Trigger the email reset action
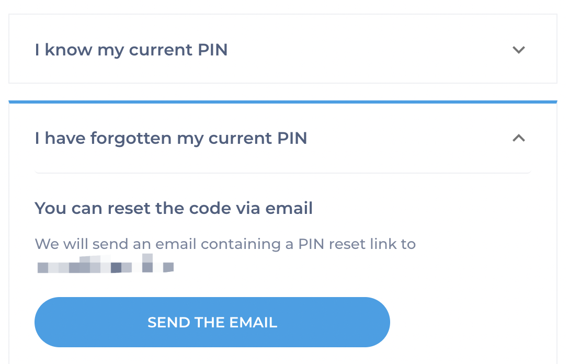Viewport: 569px width, 364px height. tap(212, 322)
